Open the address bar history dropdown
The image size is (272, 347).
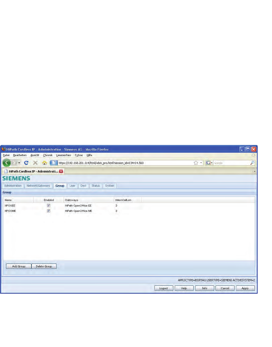pyautogui.click(x=201, y=163)
